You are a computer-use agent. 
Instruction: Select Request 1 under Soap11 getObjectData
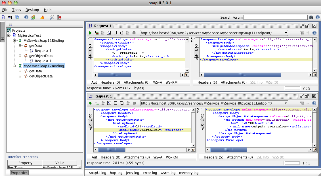pyautogui.click(x=43, y=61)
